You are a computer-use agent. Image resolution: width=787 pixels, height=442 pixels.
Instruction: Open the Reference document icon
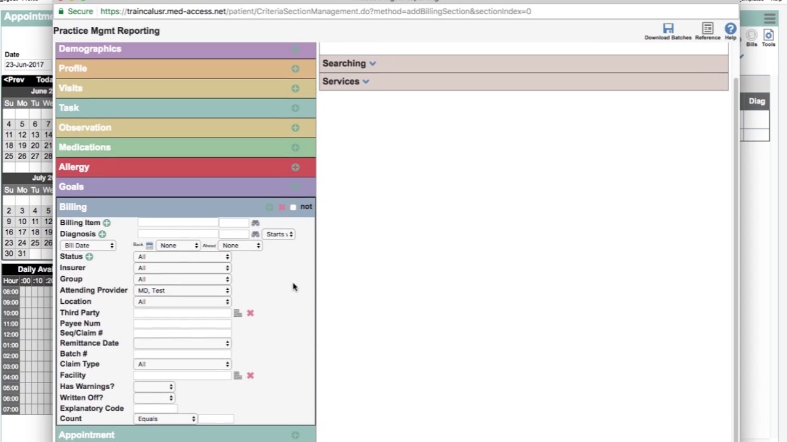708,28
